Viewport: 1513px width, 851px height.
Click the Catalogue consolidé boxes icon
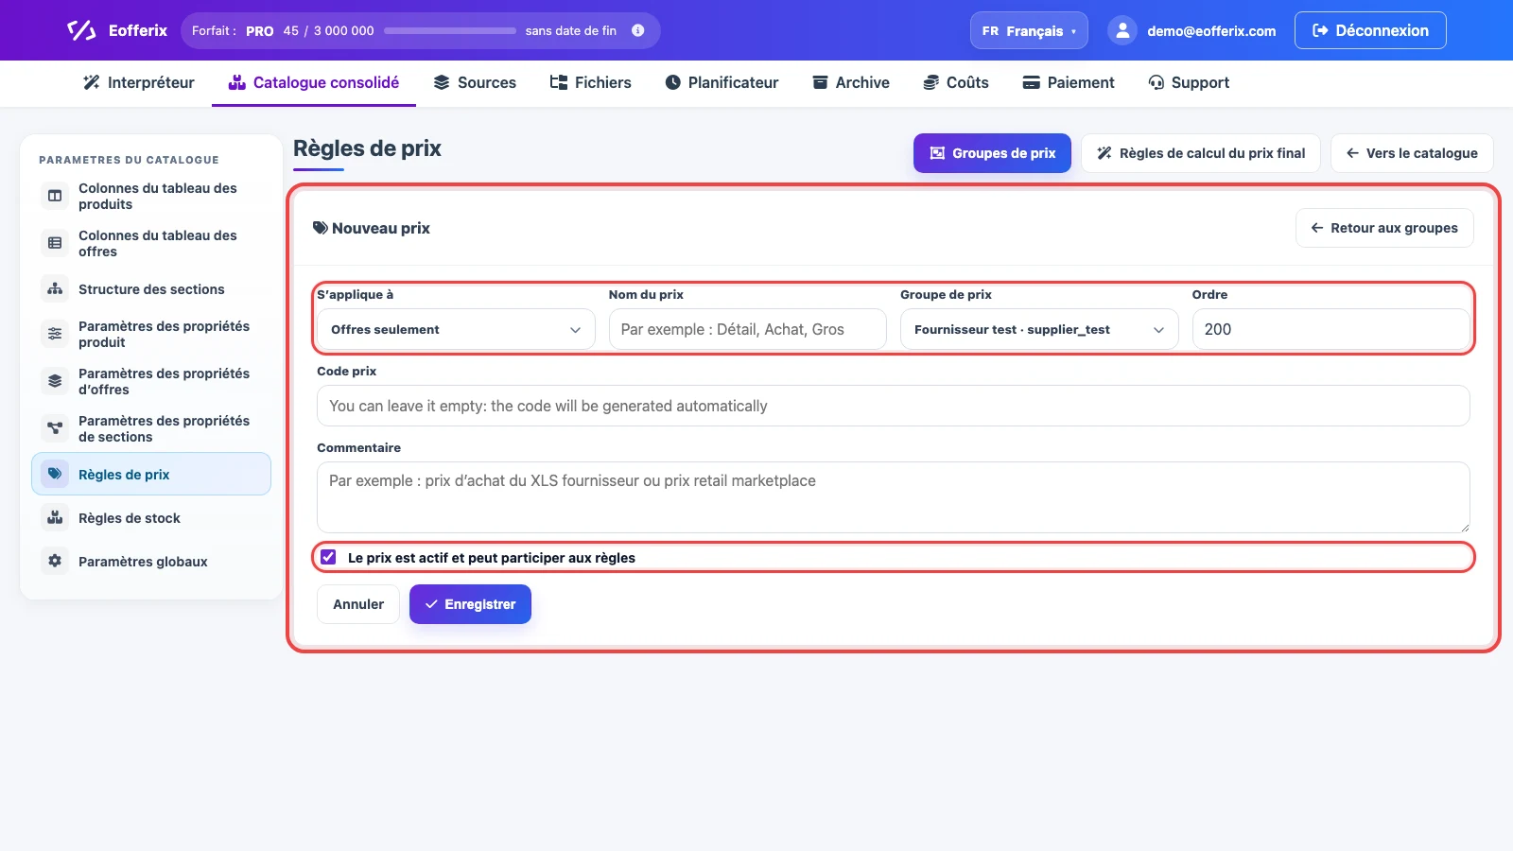tap(237, 82)
